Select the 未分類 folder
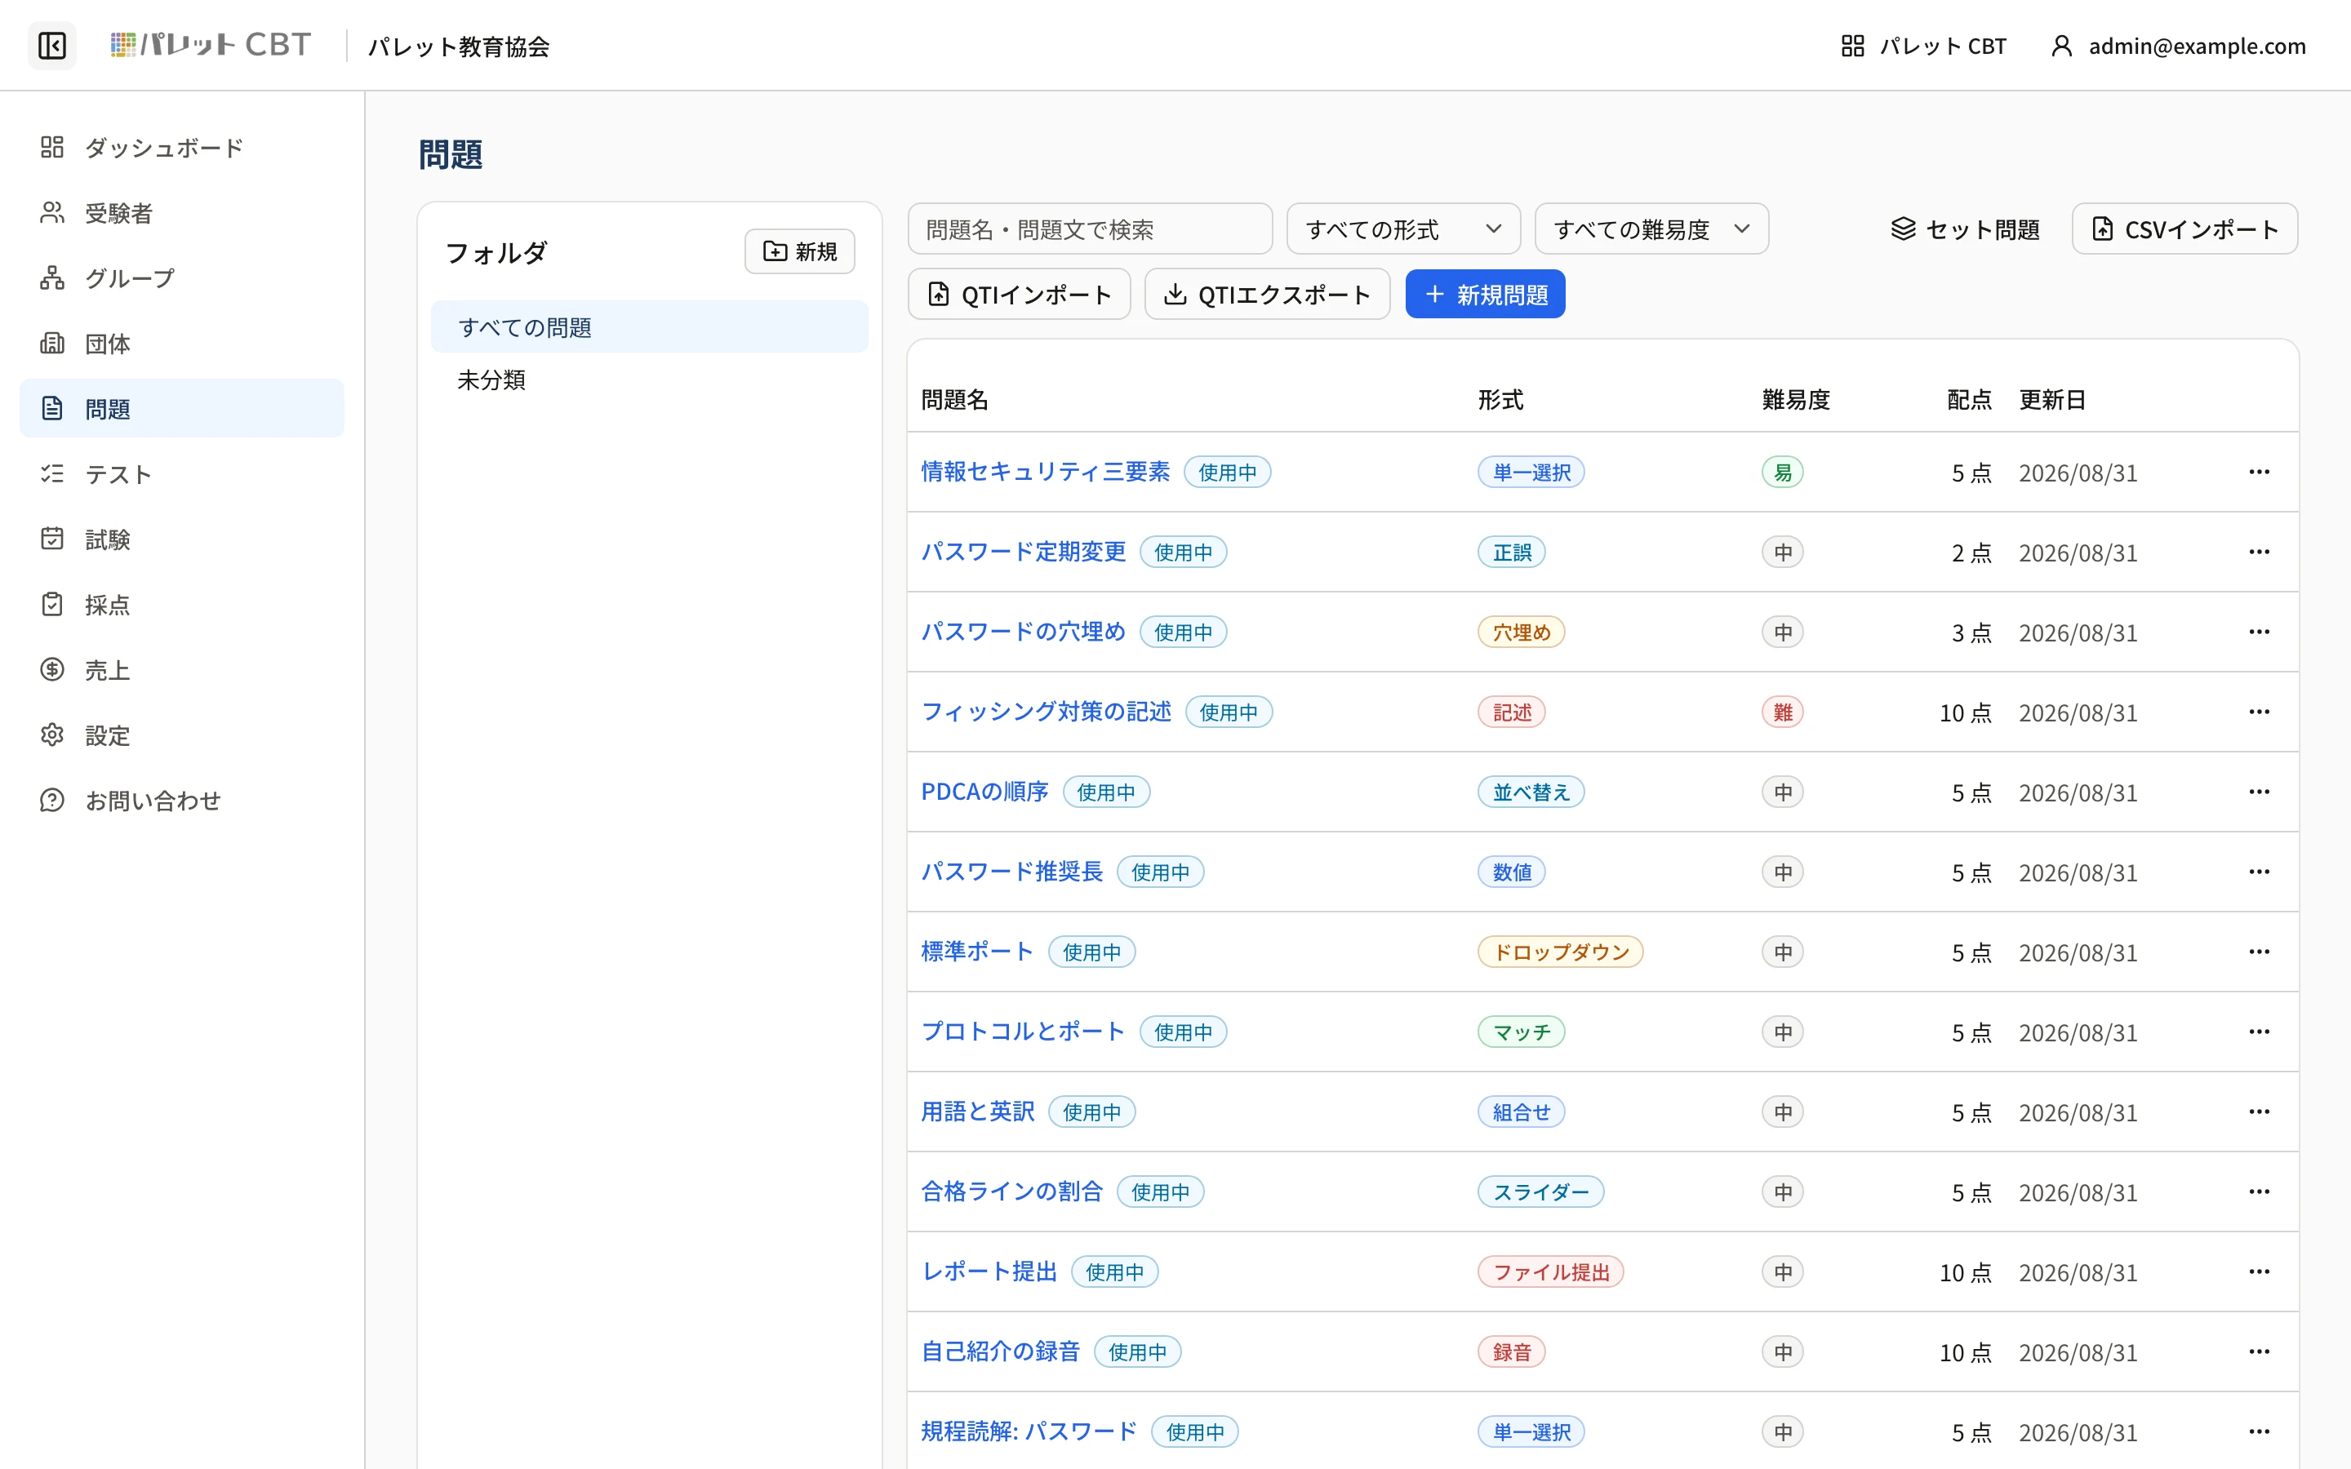Screen dimensions: 2351x1469 click(x=649, y=379)
